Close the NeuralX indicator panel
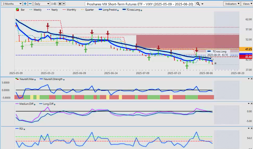253x149 pixels. pyautogui.click(x=251, y=79)
